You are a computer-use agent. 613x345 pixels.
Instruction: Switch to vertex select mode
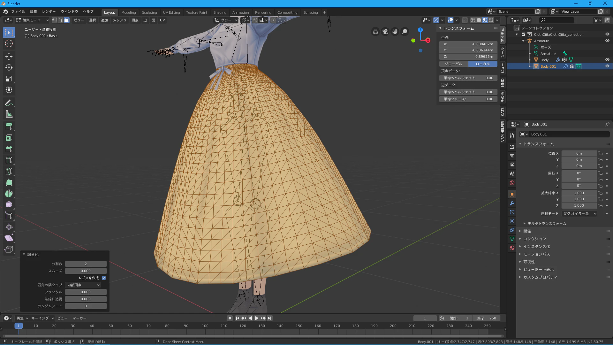(x=55, y=20)
